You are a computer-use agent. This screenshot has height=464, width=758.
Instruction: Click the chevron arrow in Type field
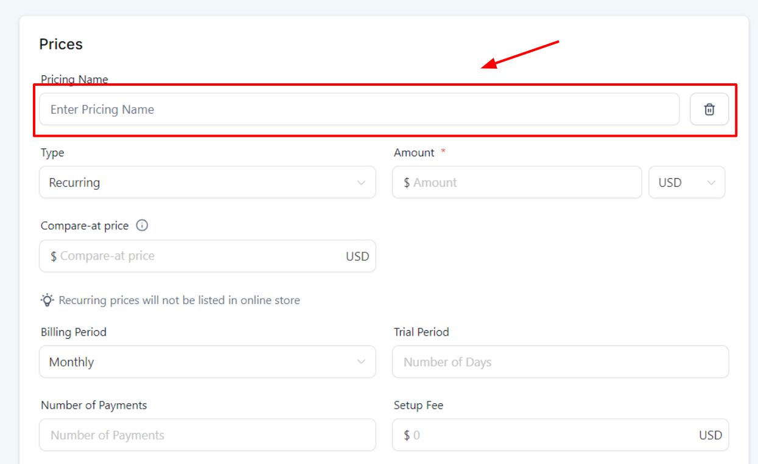click(361, 182)
